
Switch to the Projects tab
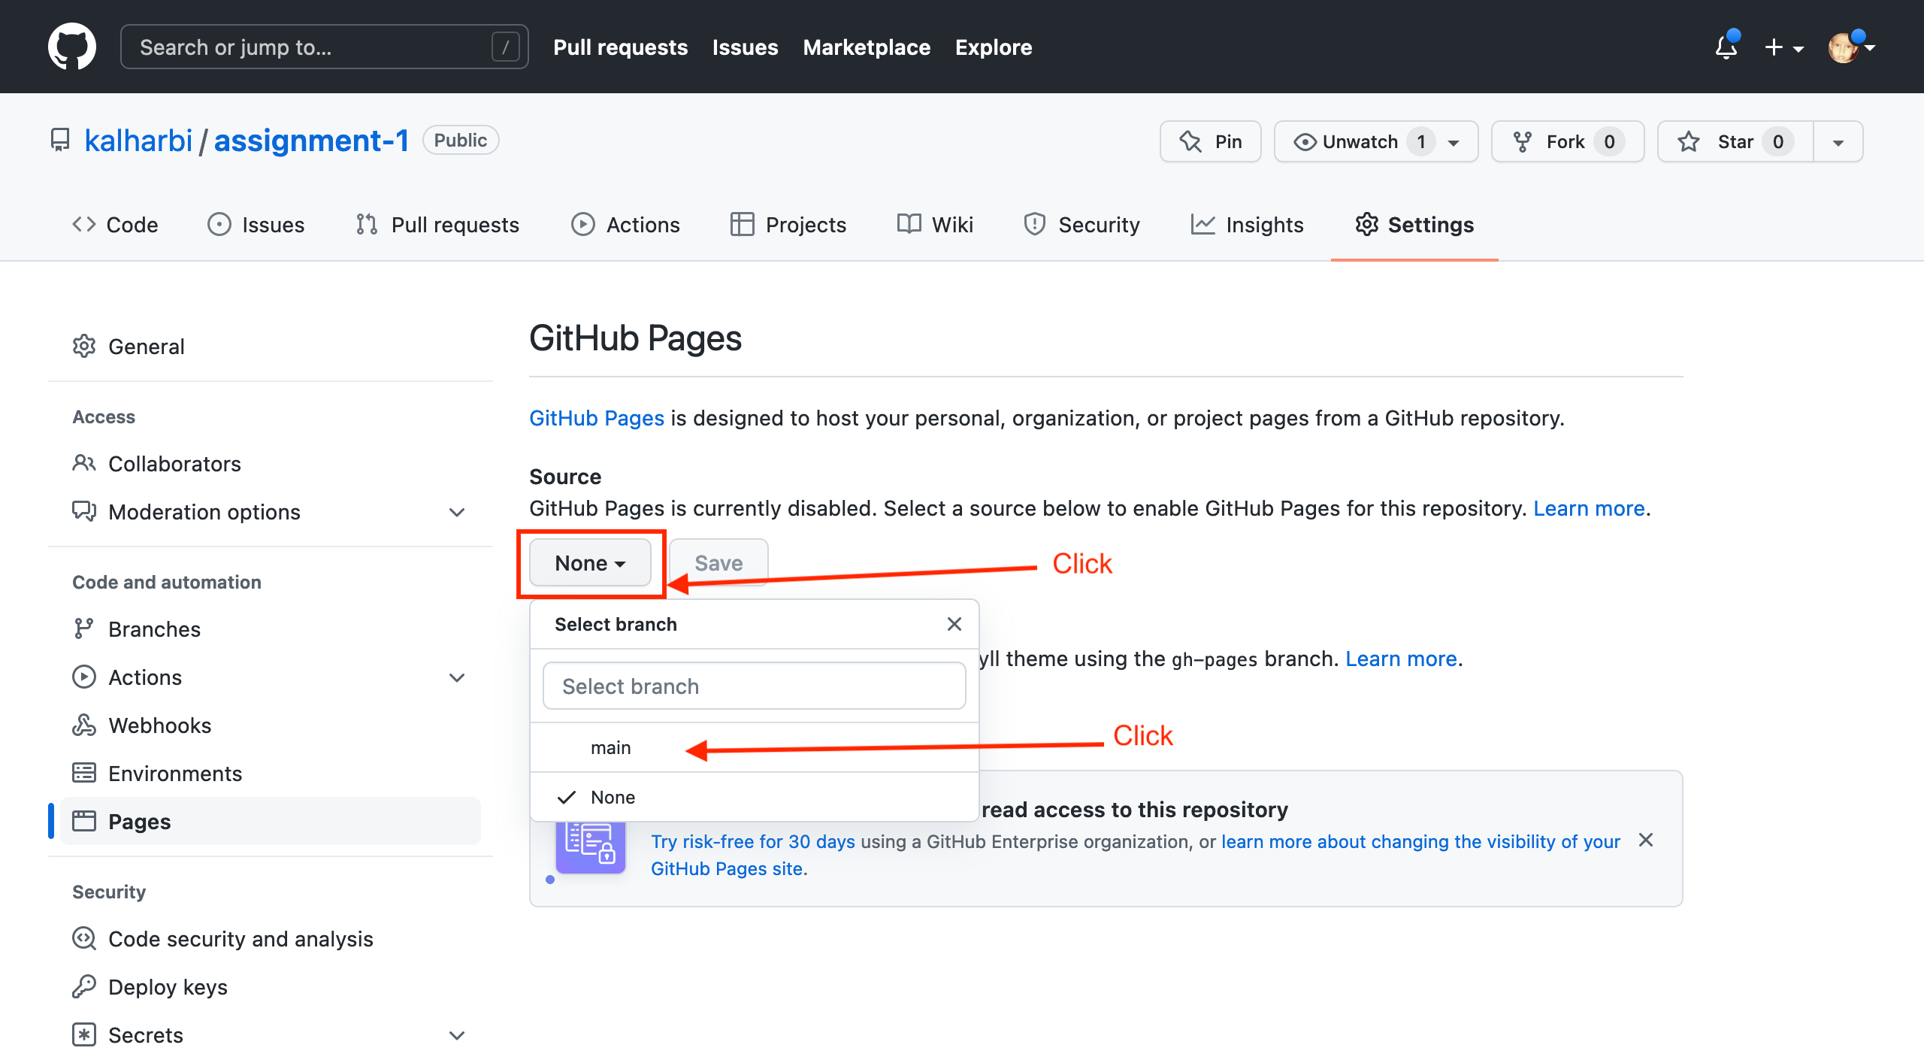788,224
